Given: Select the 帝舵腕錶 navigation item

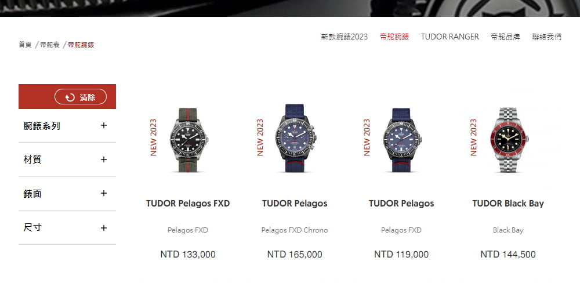Looking at the screenshot, I should pos(394,37).
